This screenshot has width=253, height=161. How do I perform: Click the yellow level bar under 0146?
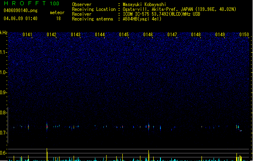pos(148,155)
